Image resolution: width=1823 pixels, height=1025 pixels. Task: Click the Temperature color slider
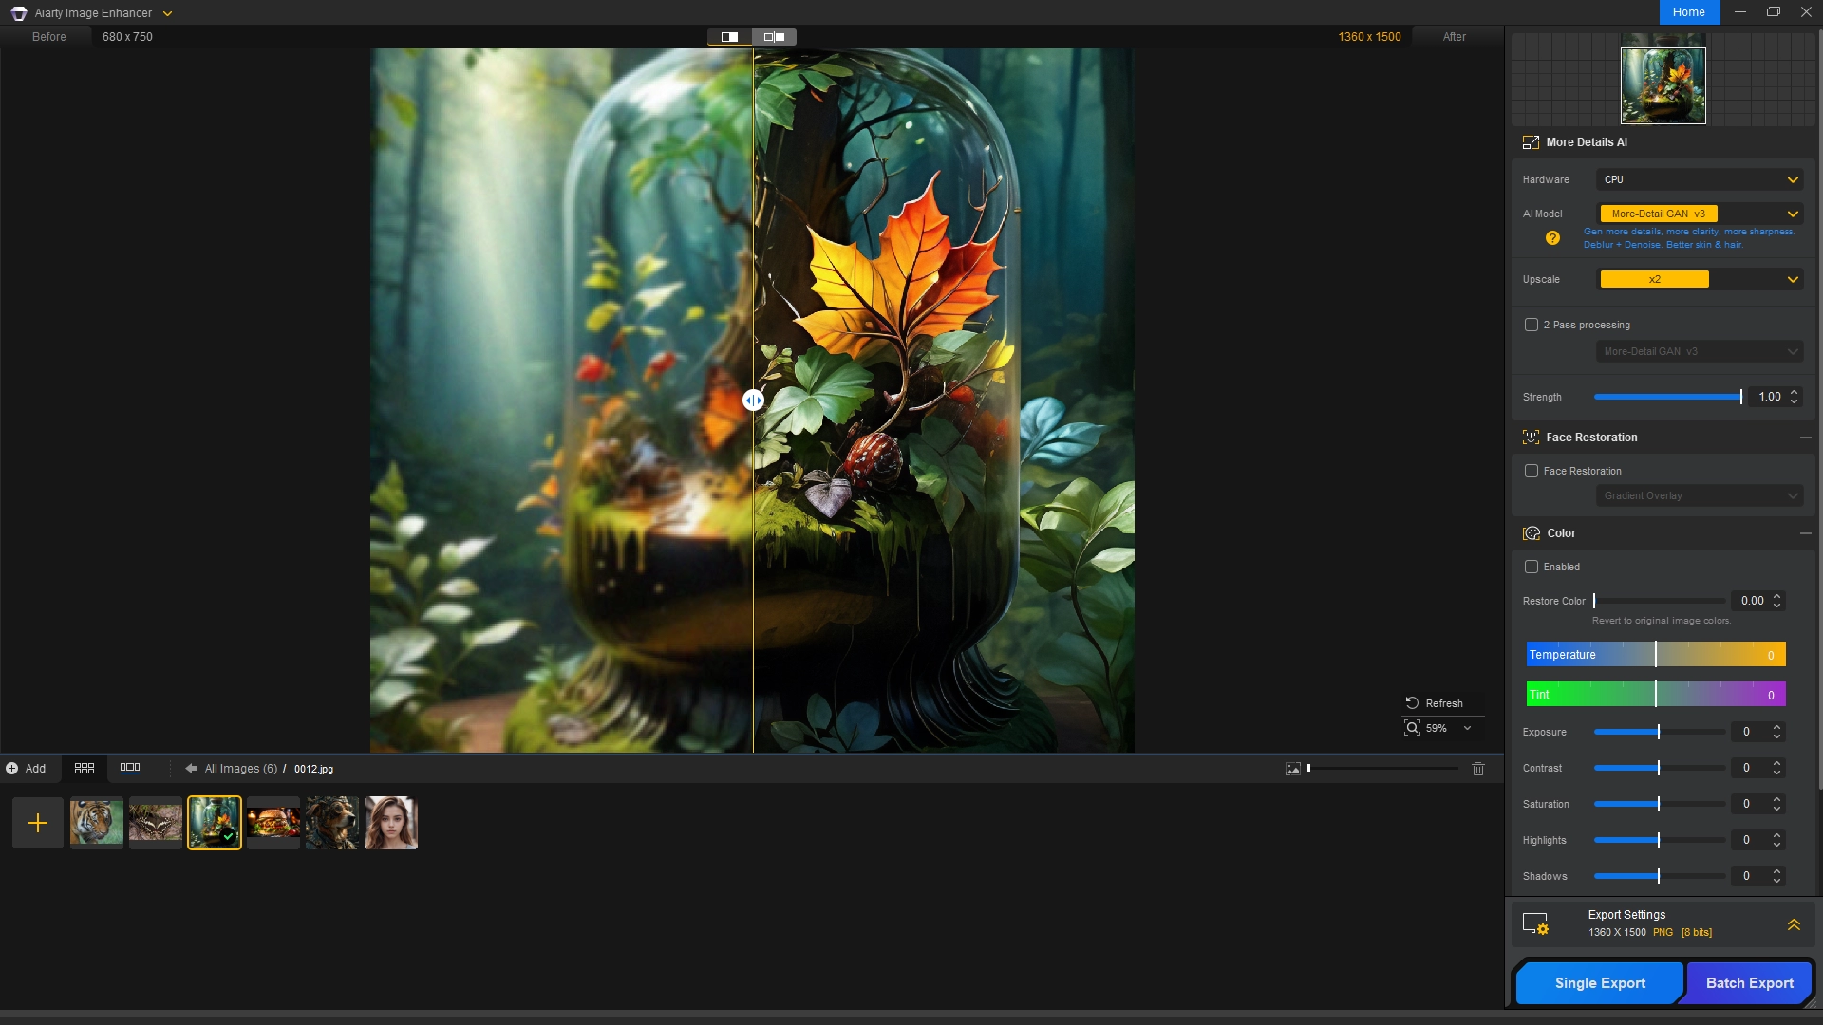coord(1655,655)
